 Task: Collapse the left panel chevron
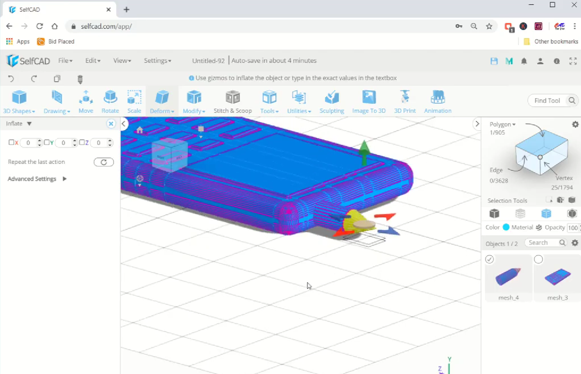pos(124,124)
